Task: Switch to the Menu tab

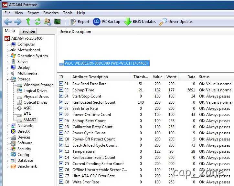Action: pyautogui.click(x=10, y=31)
